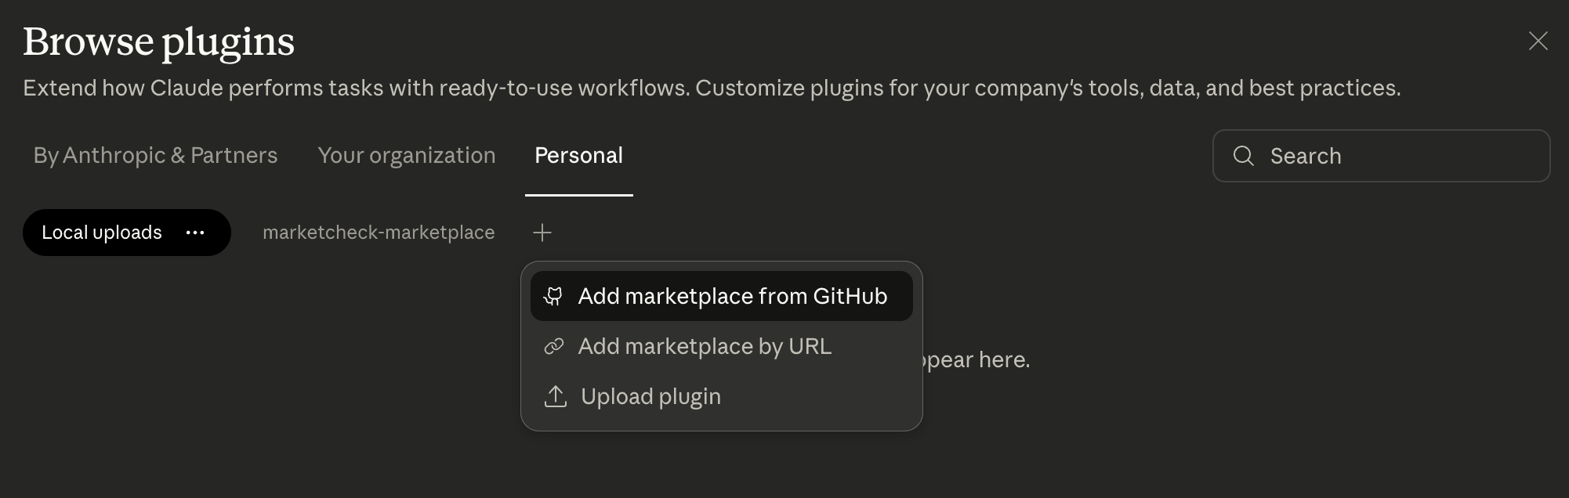
Task: Click the underline indicator beneath Personal tab
Action: (578, 194)
